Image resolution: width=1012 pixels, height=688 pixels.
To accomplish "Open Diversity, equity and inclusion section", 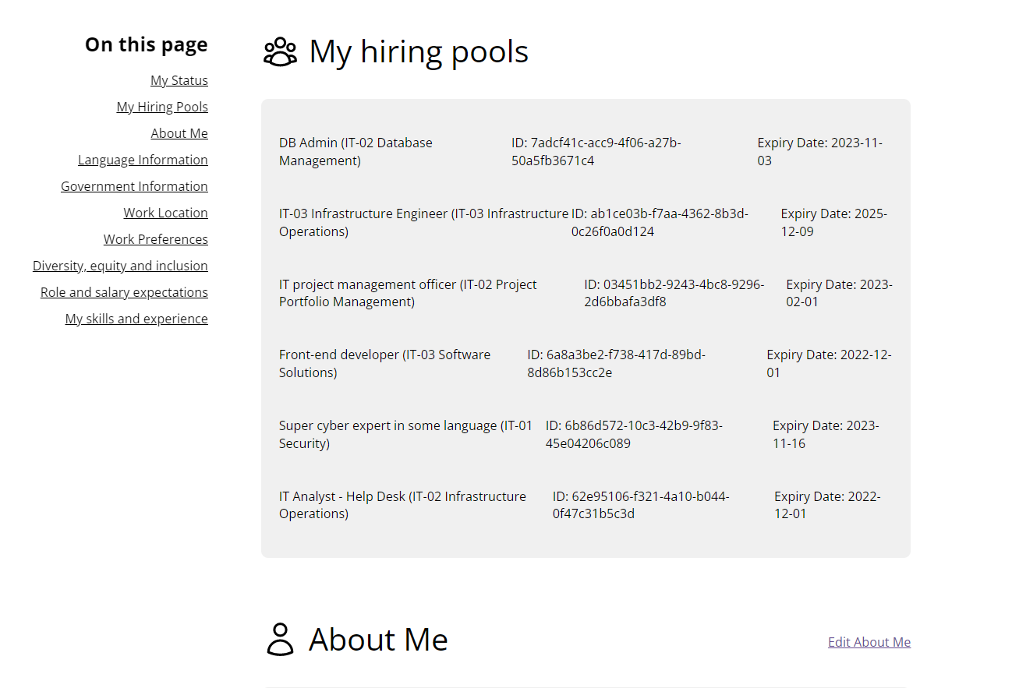I will tap(120, 265).
